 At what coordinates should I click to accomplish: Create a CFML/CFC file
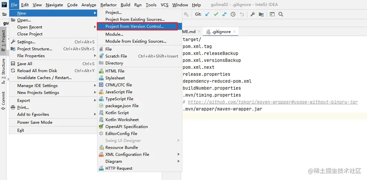point(140,85)
